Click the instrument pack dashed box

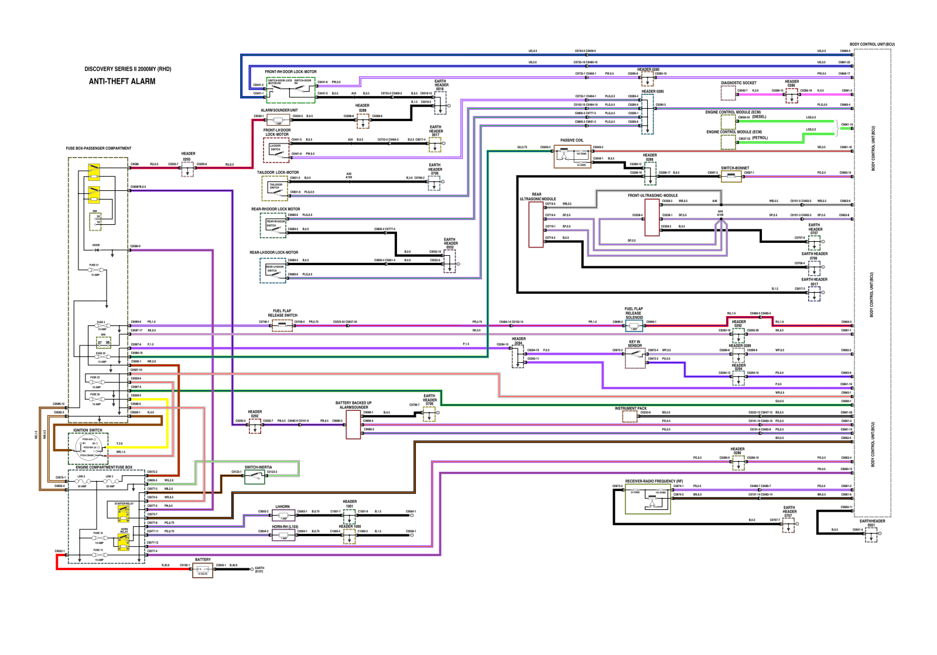(x=630, y=417)
